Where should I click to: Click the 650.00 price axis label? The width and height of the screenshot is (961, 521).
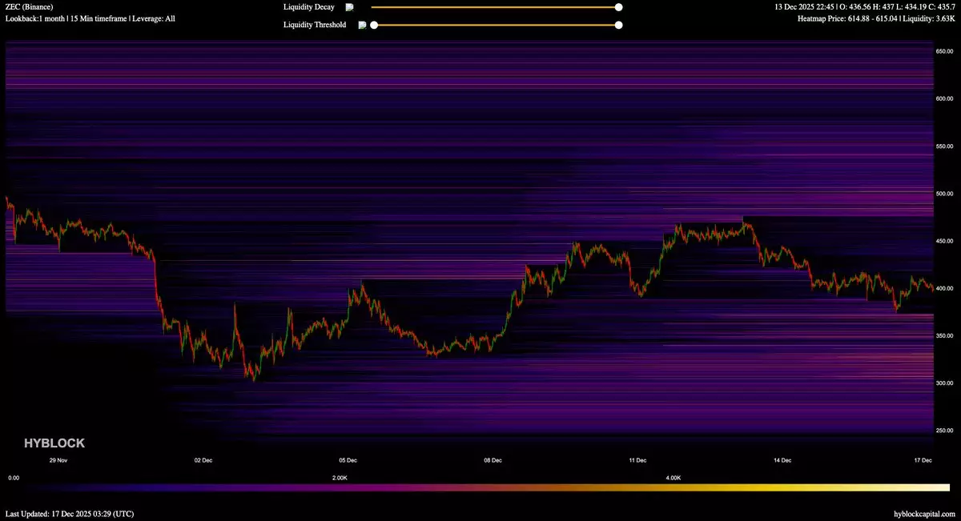[x=946, y=51]
